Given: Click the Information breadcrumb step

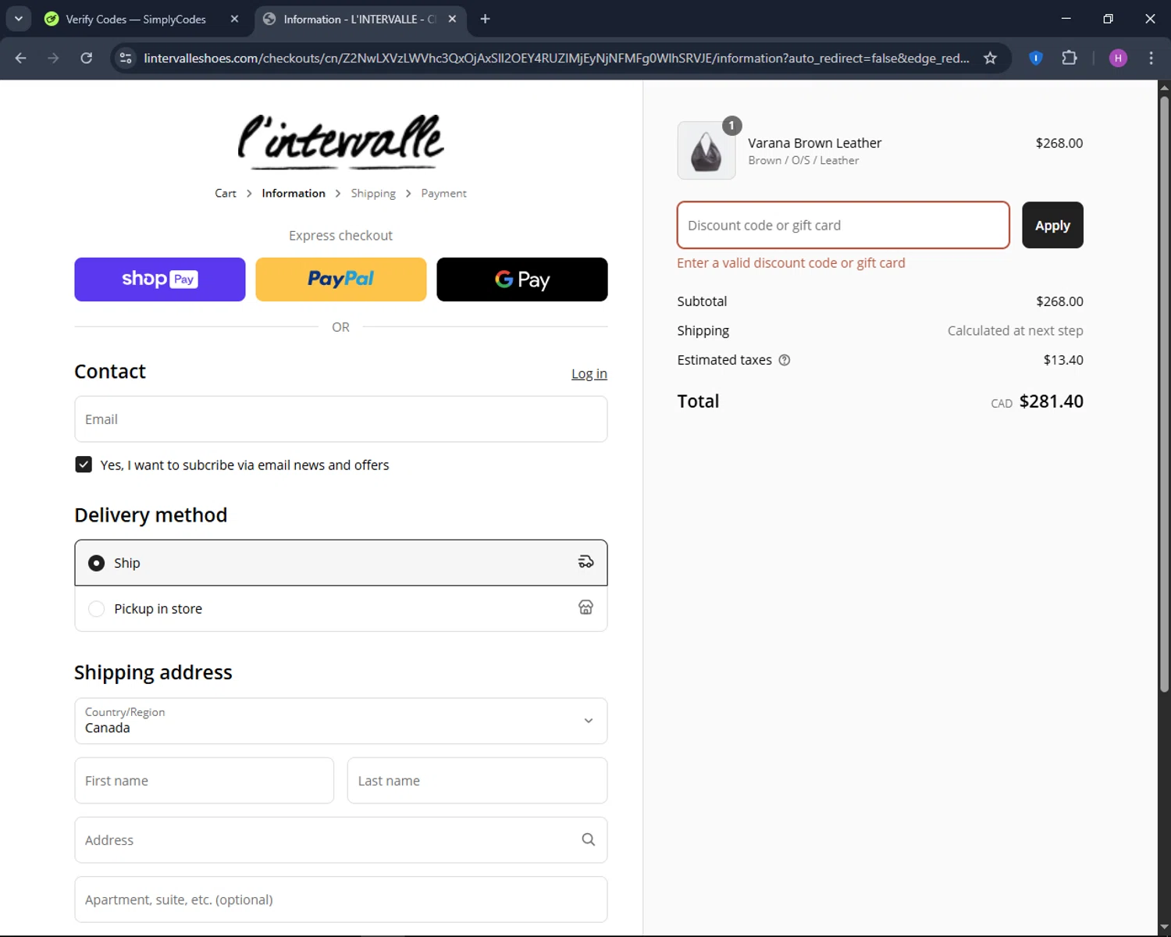Looking at the screenshot, I should point(294,193).
